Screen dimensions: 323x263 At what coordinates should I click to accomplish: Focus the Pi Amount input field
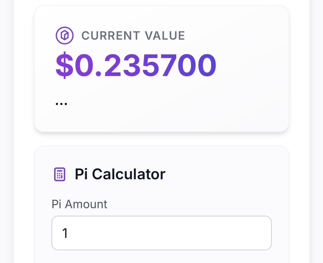pyautogui.click(x=161, y=233)
